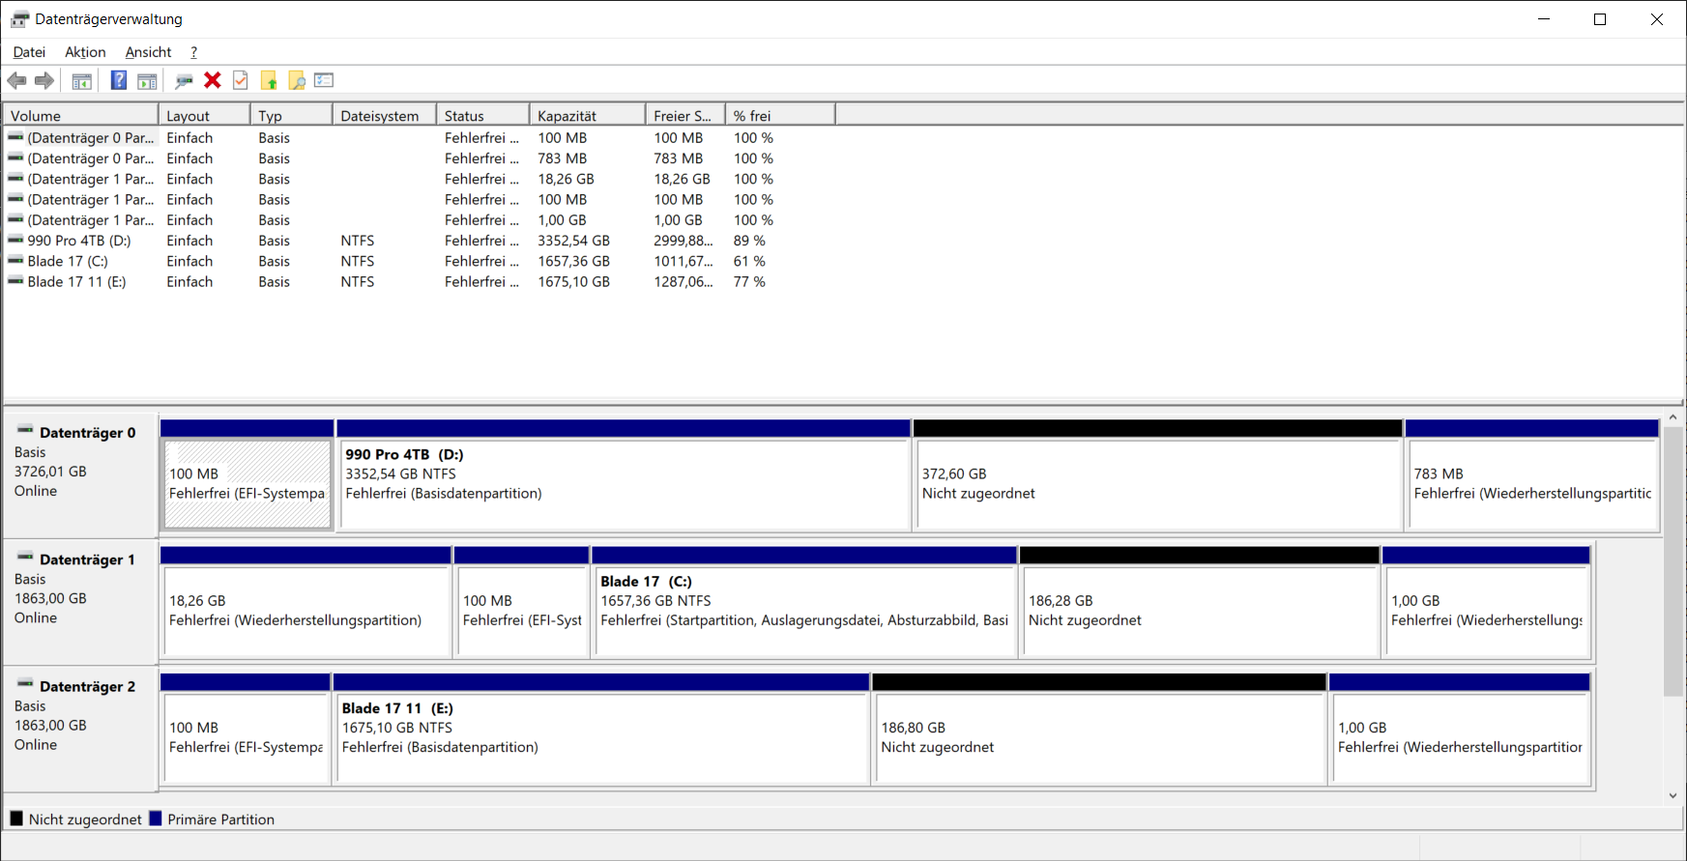
Task: Select the 18,26 GB volume list row
Action: coord(420,179)
